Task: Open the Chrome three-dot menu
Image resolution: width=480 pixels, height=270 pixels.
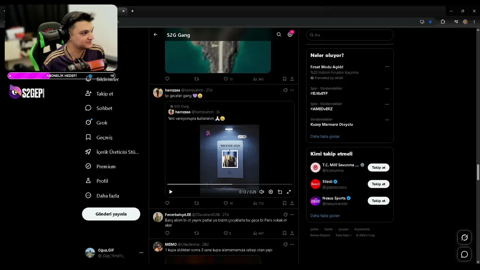Action: [x=474, y=22]
